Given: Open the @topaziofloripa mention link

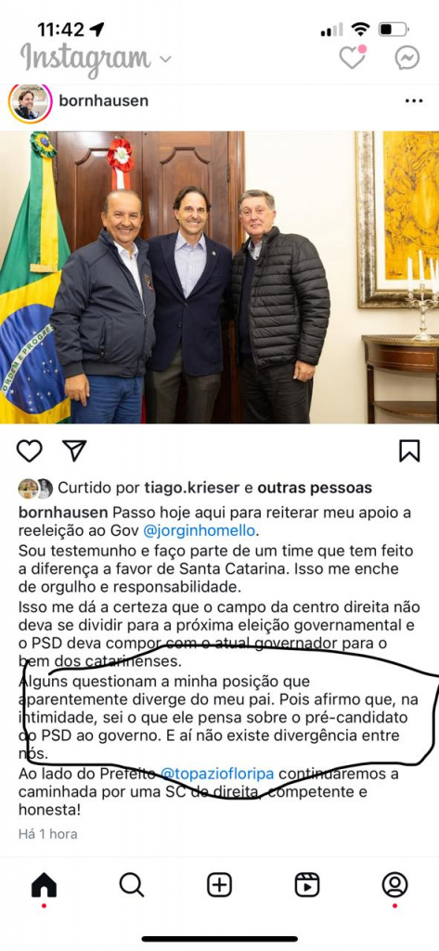Looking at the screenshot, I should tap(217, 775).
